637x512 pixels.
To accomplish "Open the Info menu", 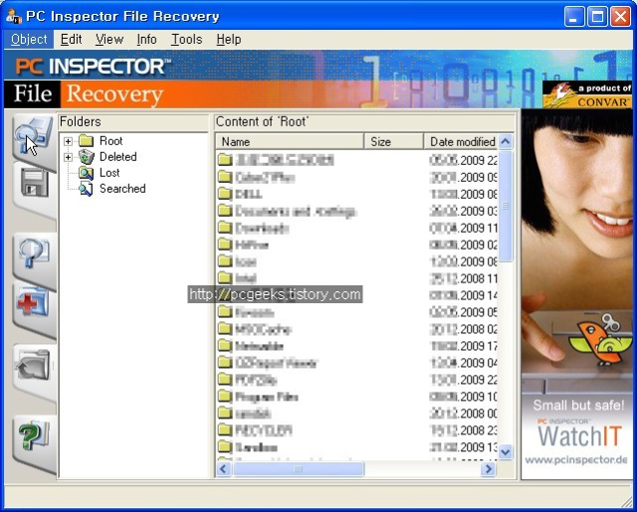I will [x=146, y=40].
